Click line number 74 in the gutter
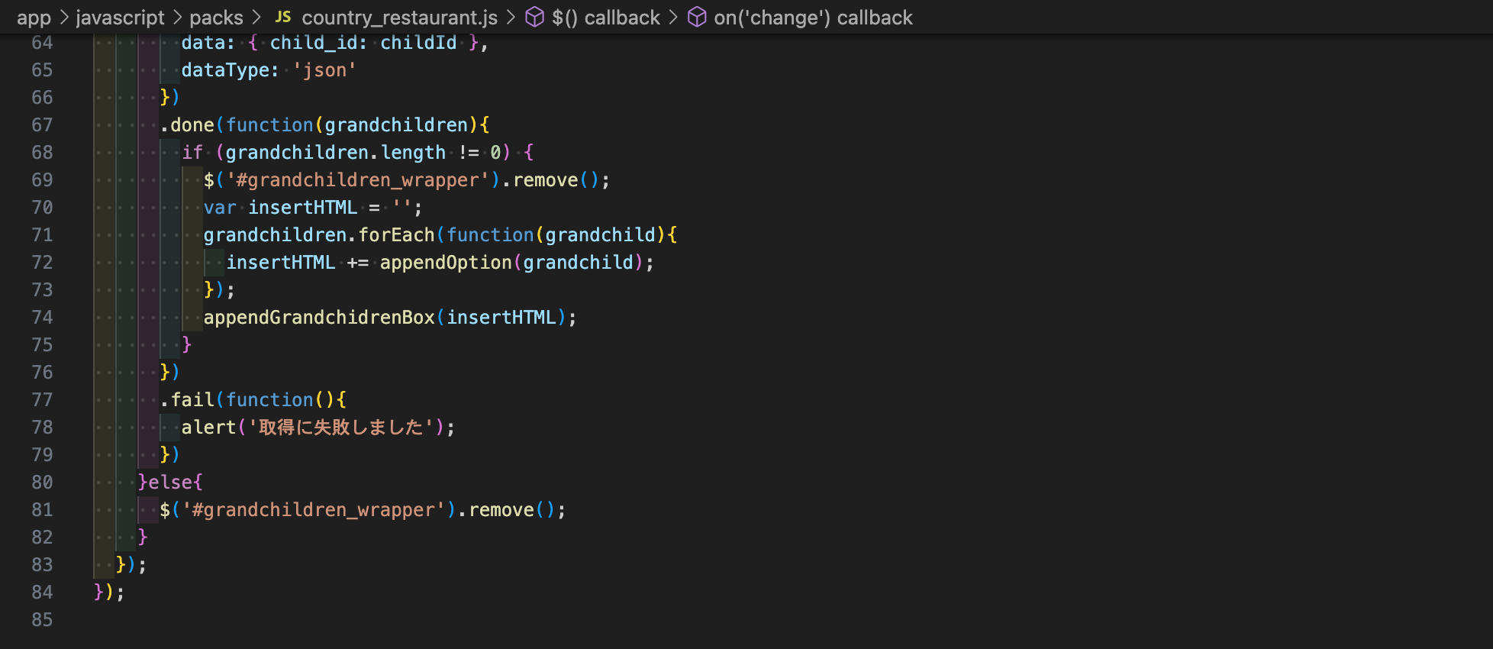Image resolution: width=1493 pixels, height=649 pixels. point(43,318)
